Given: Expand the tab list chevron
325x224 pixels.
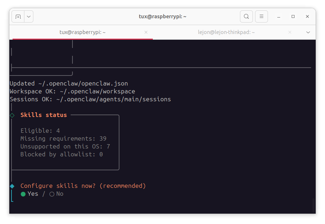Looking at the screenshot, I should [308, 32].
